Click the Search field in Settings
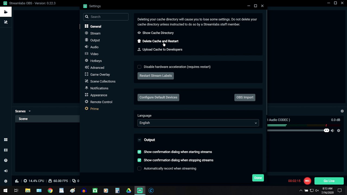Screen dimensions: 347x195 [x=106, y=17]
